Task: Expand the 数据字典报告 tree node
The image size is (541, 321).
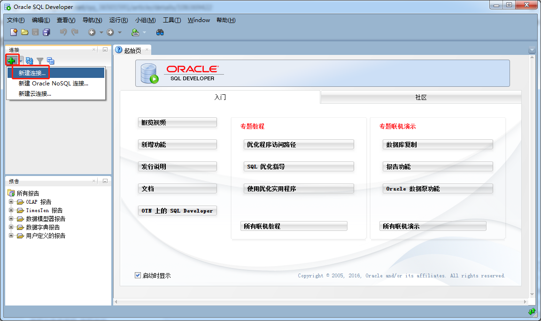Action: click(x=11, y=227)
